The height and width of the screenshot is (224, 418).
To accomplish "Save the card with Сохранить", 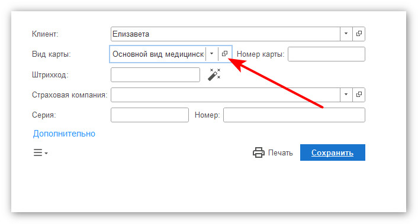I will click(332, 152).
